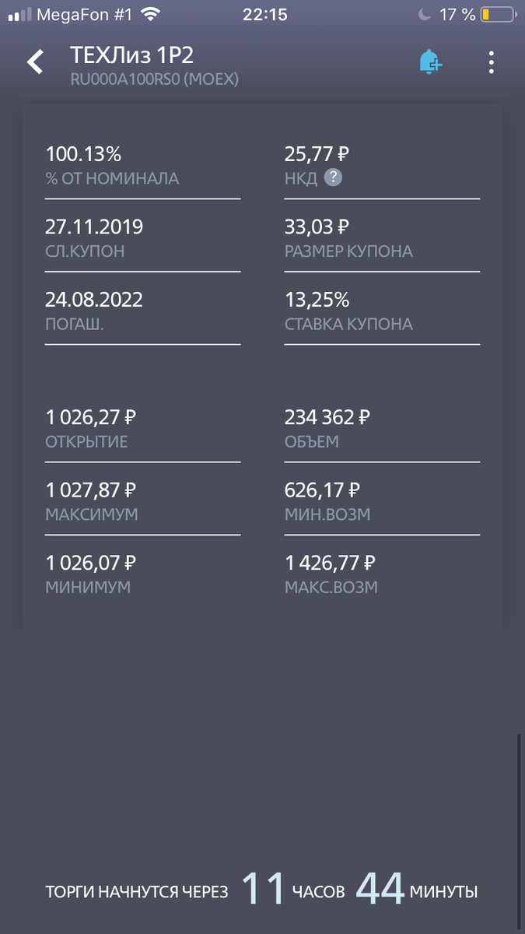Tap the RU000A100RS0 (MOEX) ticker code
Image resolution: width=525 pixels, height=934 pixels.
point(154,79)
